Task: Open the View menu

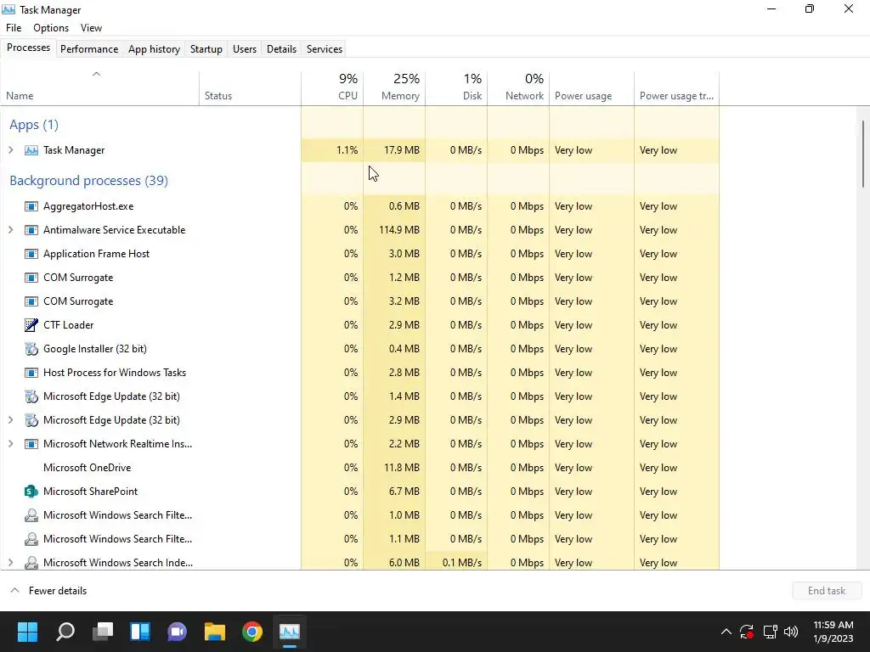Action: 91,28
